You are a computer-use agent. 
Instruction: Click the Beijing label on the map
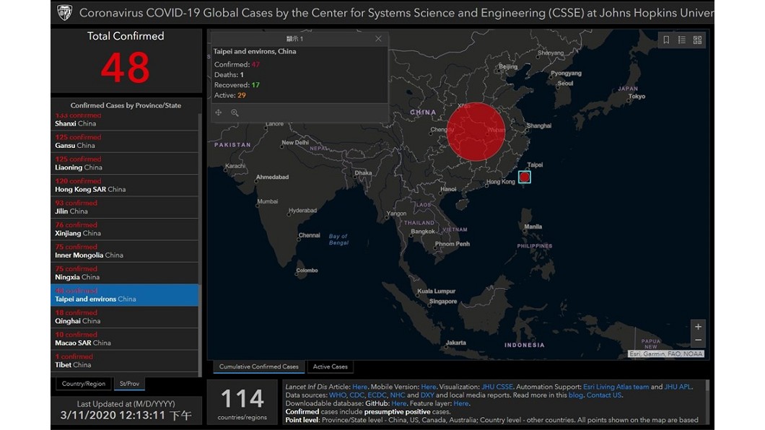[508, 66]
